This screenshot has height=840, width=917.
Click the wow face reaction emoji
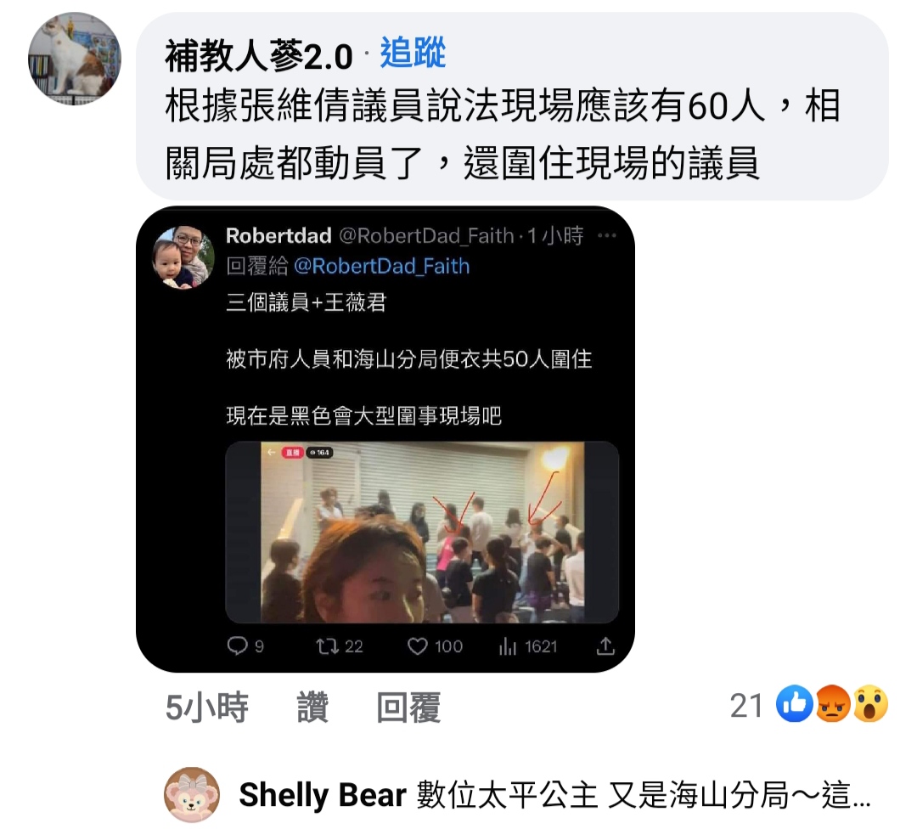[870, 704]
